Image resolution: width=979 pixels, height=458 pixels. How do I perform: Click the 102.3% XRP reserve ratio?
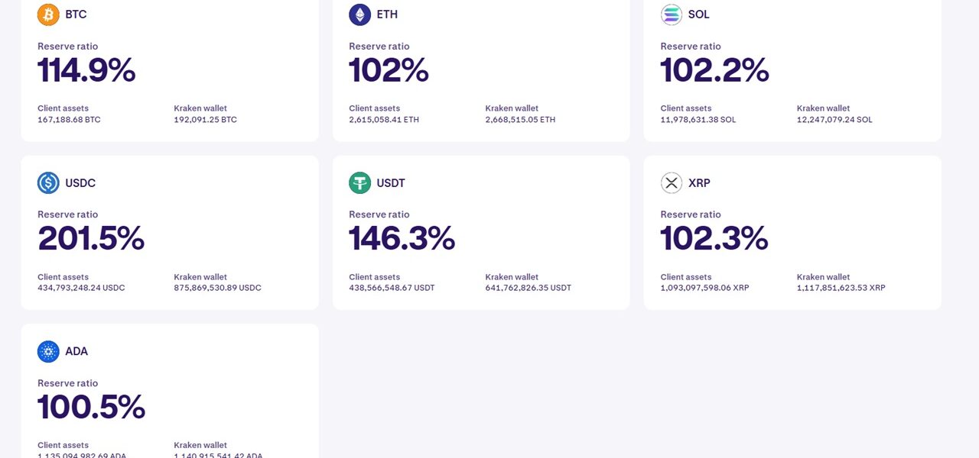tap(714, 239)
